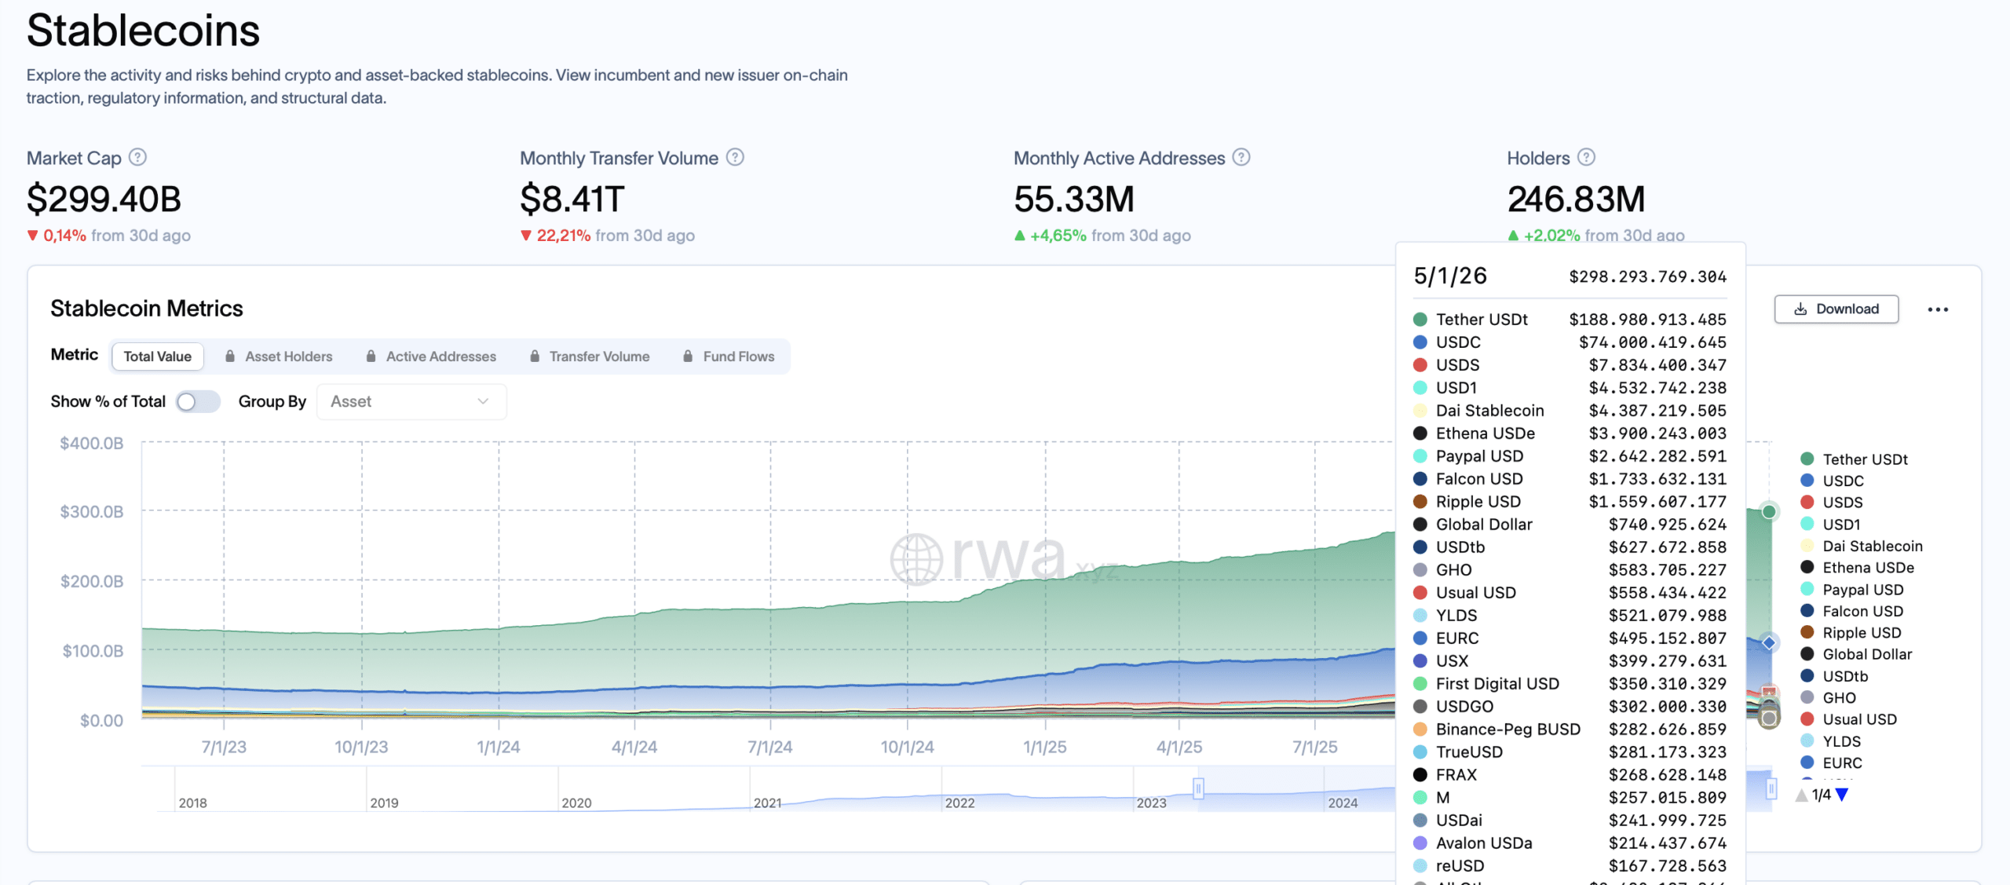Click the right handle of the range slider
This screenshot has width=2010, height=885.
(1771, 788)
